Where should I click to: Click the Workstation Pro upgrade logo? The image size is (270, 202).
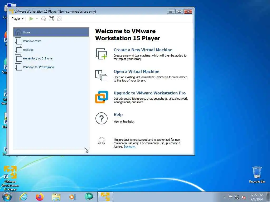102,97
